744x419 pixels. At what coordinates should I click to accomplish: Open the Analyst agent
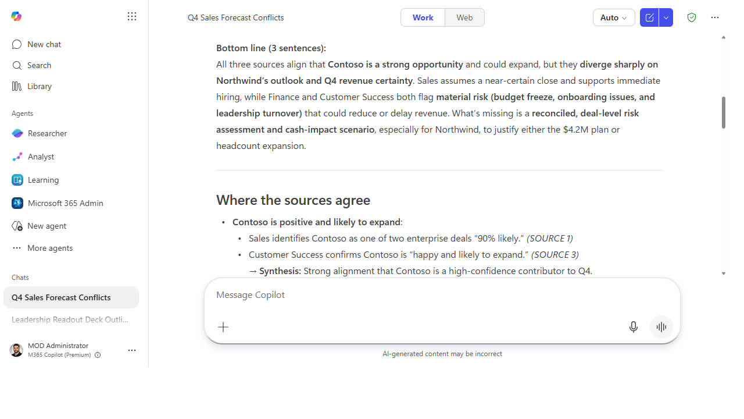click(x=74, y=157)
